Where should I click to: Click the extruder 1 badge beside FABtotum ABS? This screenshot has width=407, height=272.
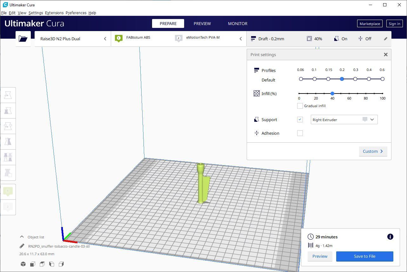[x=119, y=38]
